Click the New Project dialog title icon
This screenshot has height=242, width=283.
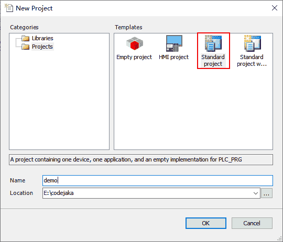click(9, 8)
